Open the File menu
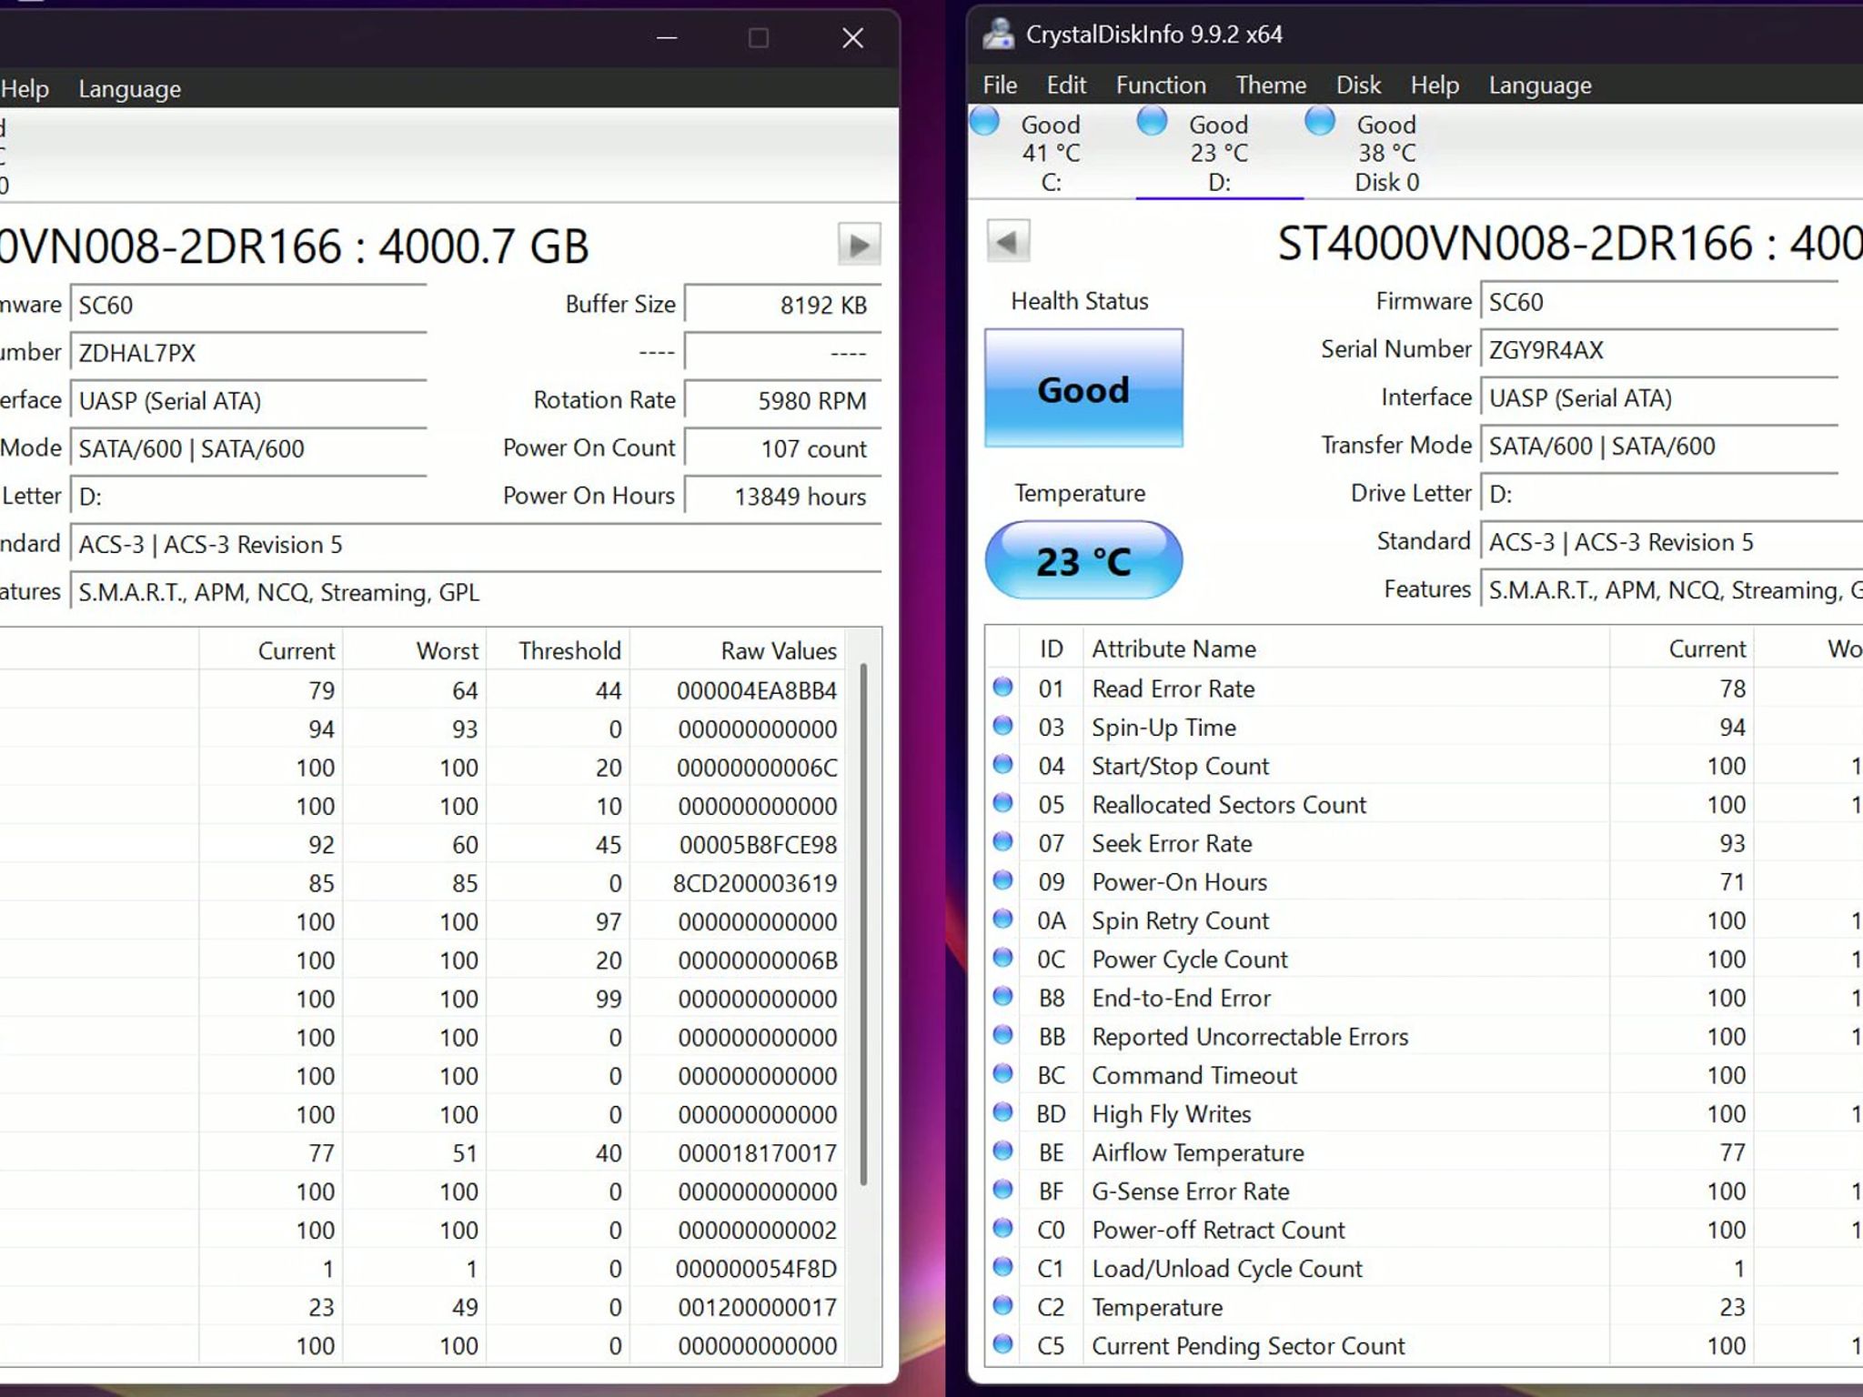Viewport: 1863px width, 1397px height. pyautogui.click(x=1000, y=85)
